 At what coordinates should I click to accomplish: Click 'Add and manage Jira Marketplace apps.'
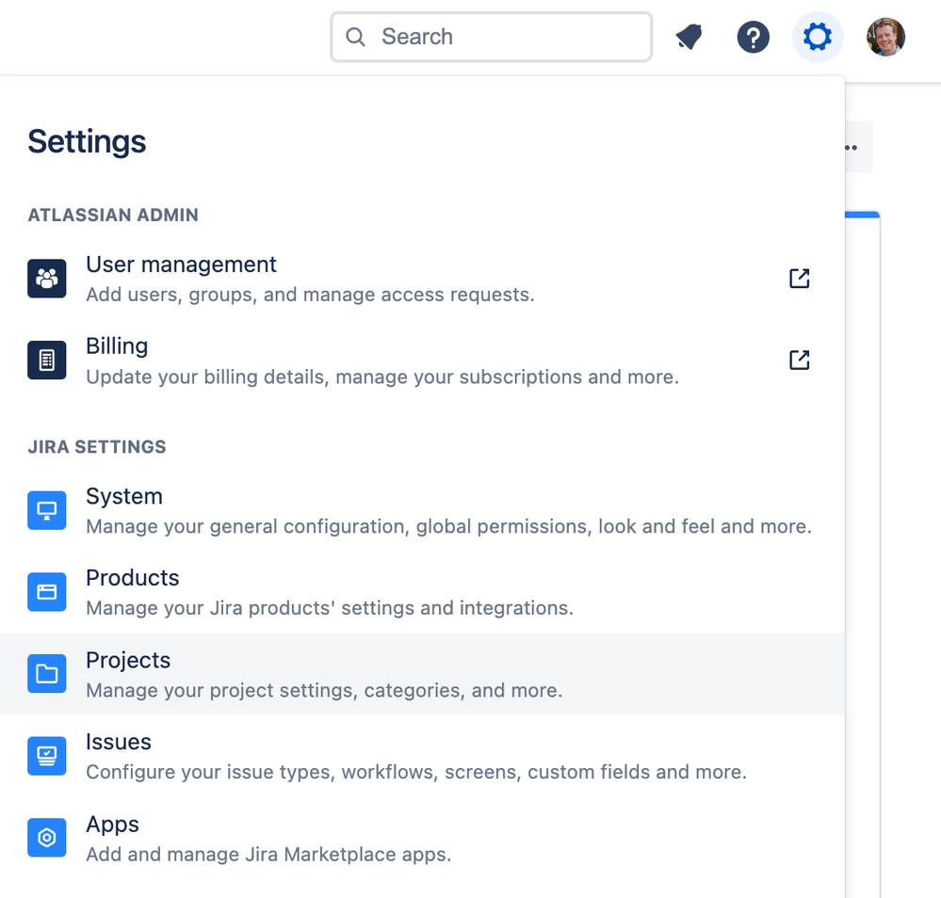(x=268, y=854)
